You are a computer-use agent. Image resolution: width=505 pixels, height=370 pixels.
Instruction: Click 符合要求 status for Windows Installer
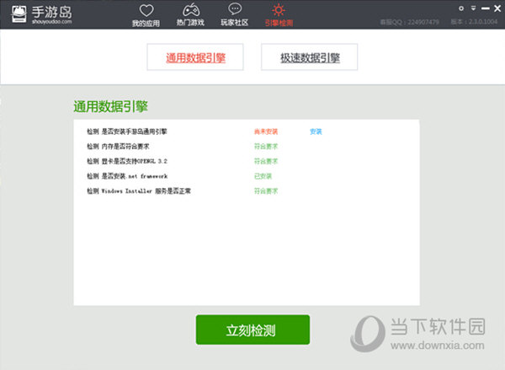coord(266,191)
